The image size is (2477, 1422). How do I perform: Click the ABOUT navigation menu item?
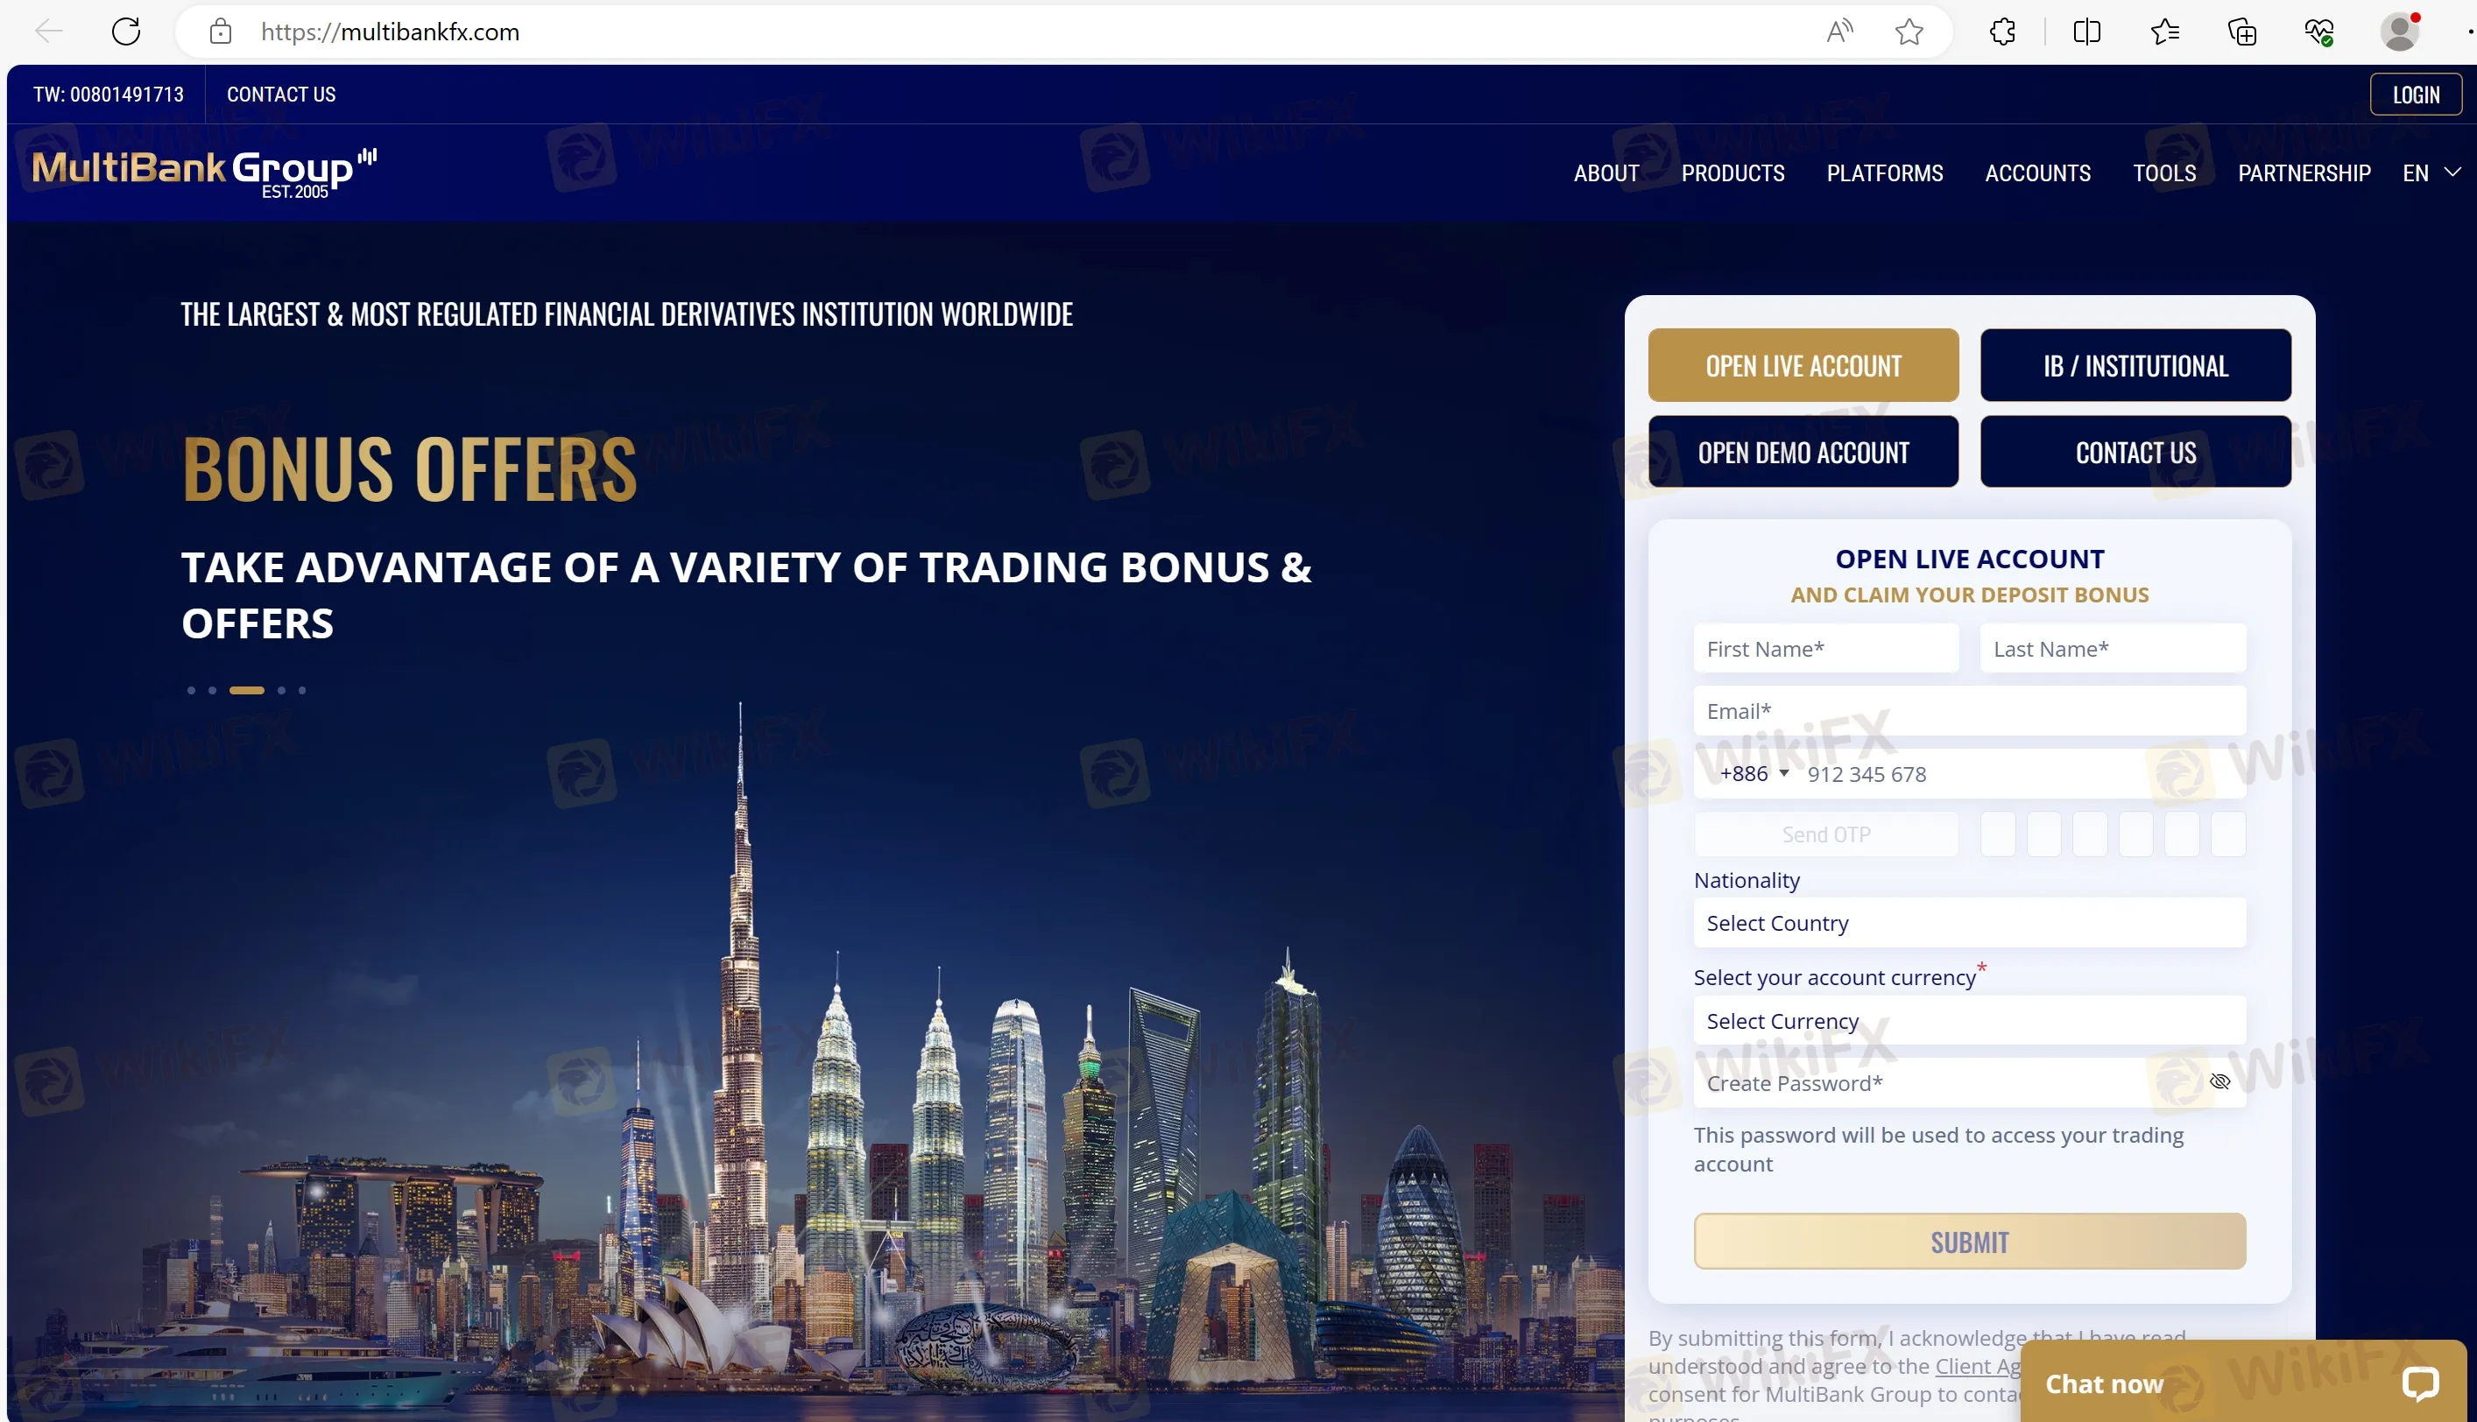[x=1606, y=172]
